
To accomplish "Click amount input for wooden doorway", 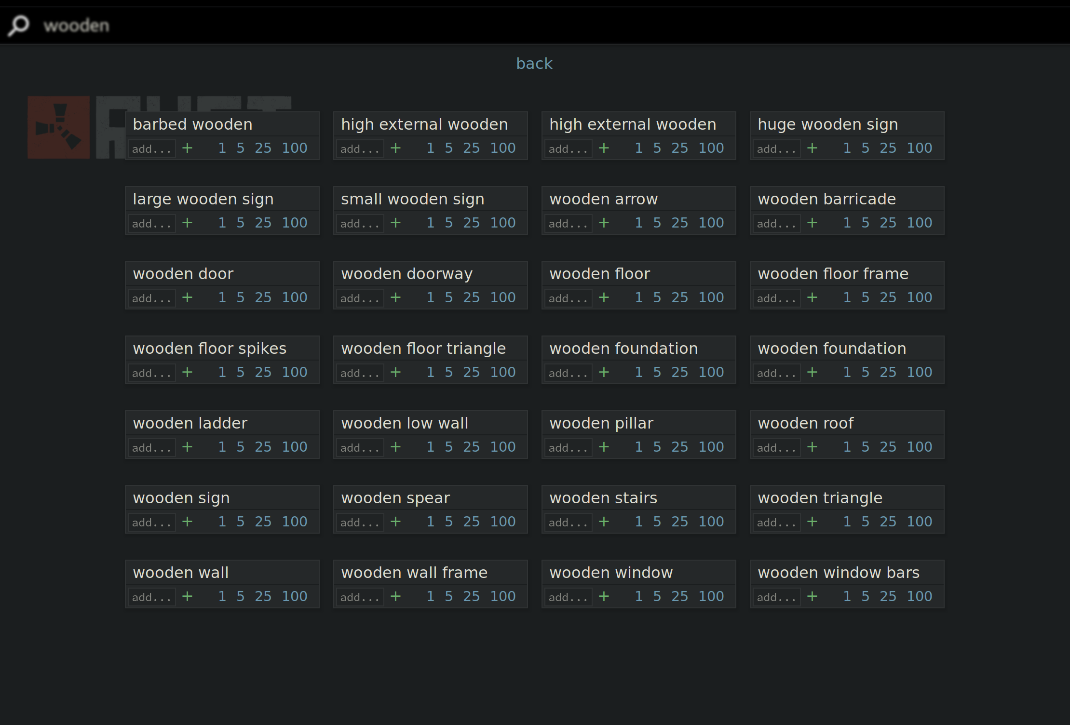I will coord(359,298).
